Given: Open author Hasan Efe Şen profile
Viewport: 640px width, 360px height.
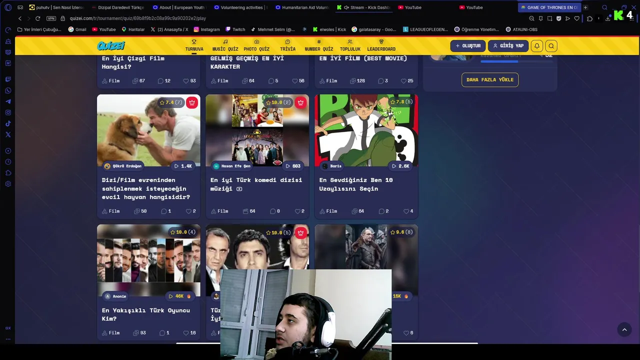Looking at the screenshot, I should click(231, 166).
